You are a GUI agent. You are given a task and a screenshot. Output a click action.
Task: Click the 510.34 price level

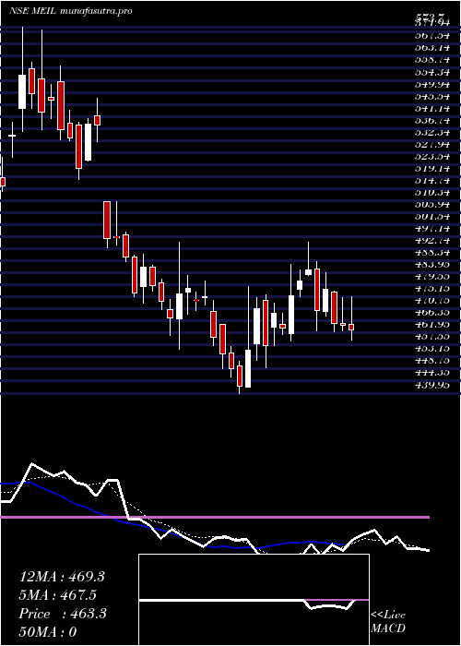pos(432,192)
